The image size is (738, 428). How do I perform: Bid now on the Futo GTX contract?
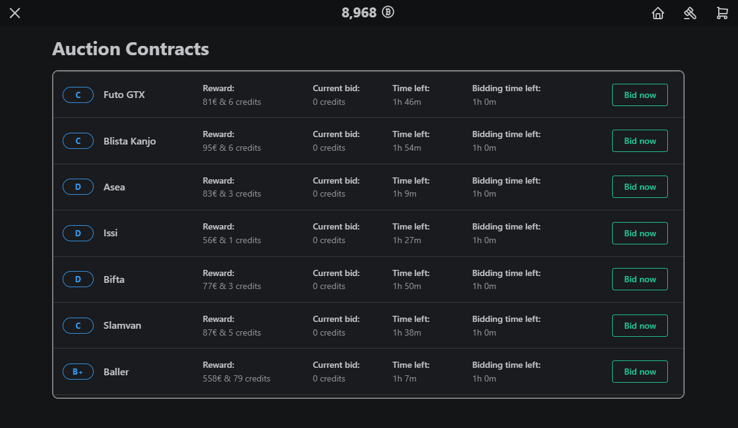pyautogui.click(x=639, y=95)
